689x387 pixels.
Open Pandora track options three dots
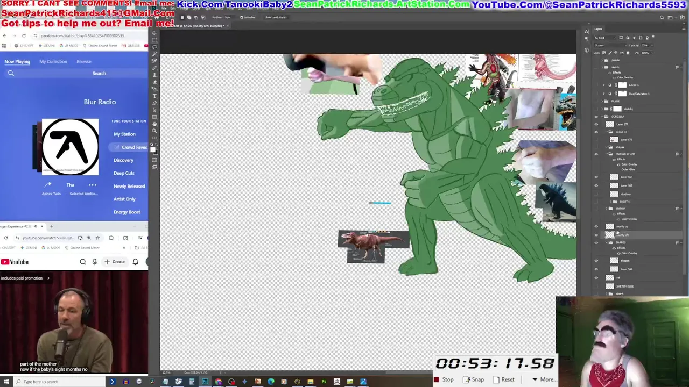pos(93,185)
